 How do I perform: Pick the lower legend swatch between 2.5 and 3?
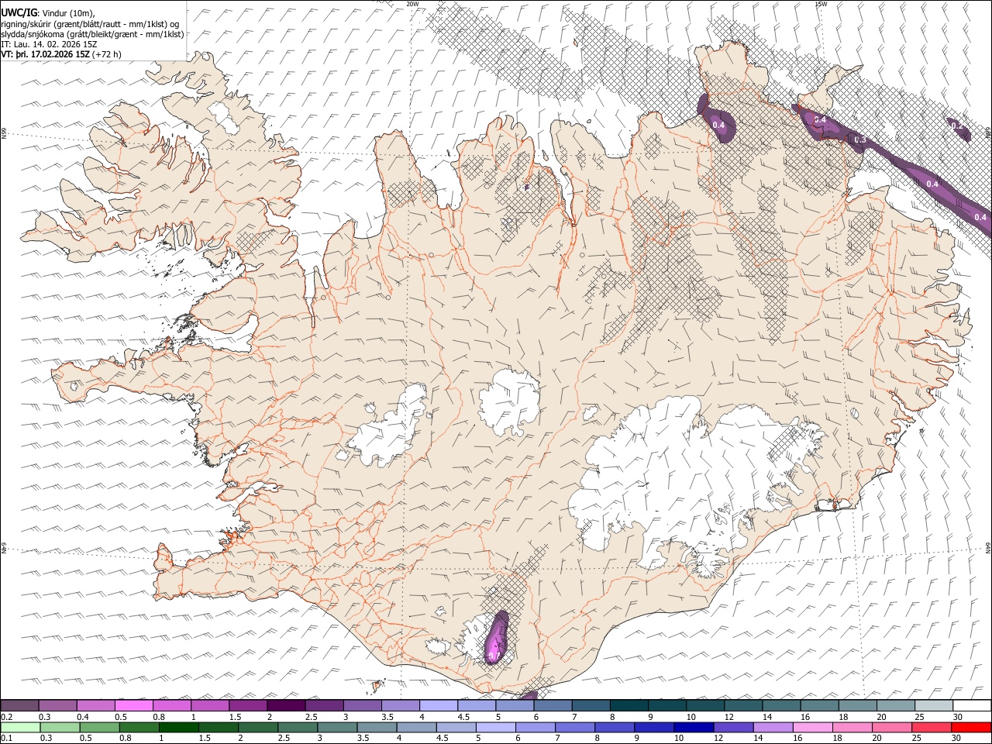[298, 727]
